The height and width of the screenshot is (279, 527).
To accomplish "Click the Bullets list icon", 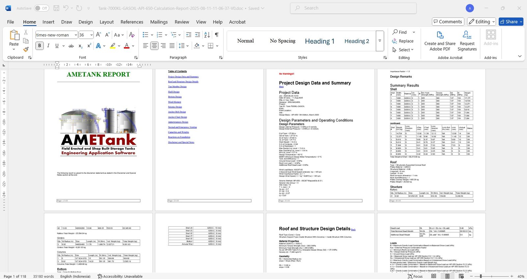I will 146,35.
